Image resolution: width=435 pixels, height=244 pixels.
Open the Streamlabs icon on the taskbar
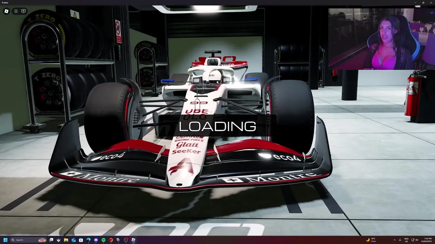coord(118,240)
